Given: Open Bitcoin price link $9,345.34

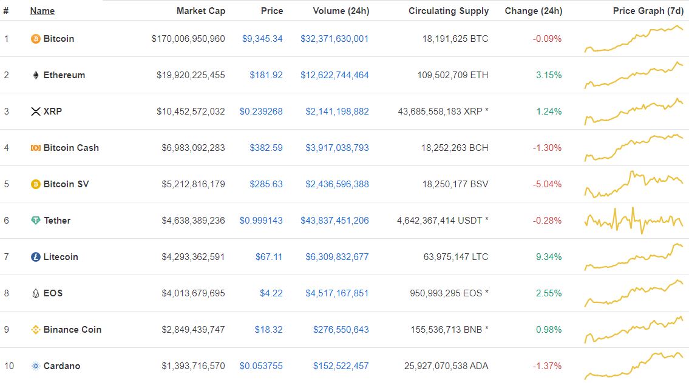Looking at the screenshot, I should [x=262, y=39].
